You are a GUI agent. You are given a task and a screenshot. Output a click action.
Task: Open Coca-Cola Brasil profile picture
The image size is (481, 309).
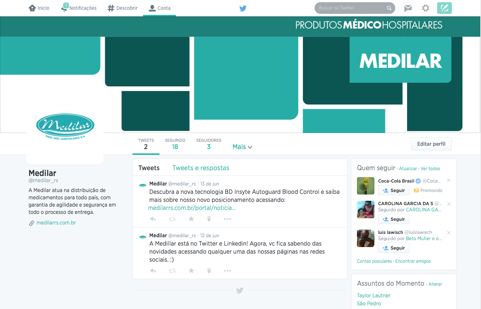coord(366,186)
